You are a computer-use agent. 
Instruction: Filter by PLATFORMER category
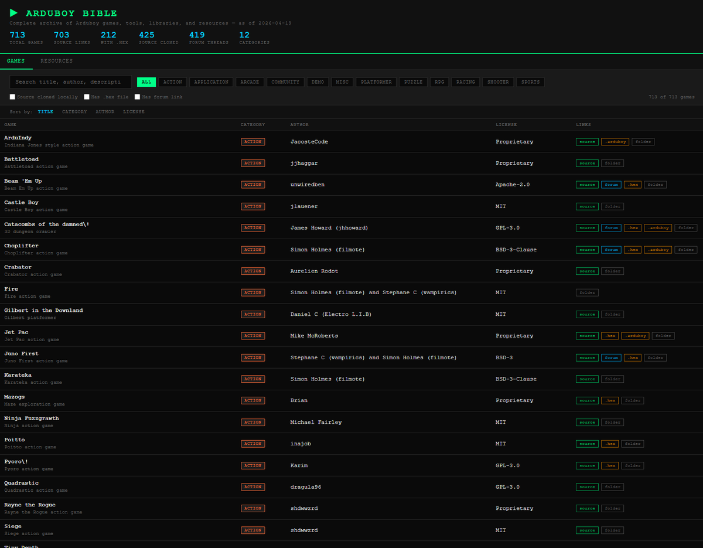point(376,82)
